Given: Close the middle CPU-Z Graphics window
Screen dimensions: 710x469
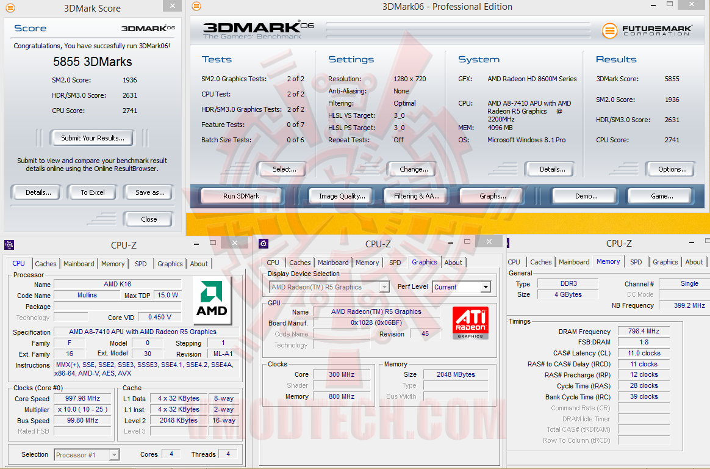Looking at the screenshot, I should coord(489,242).
